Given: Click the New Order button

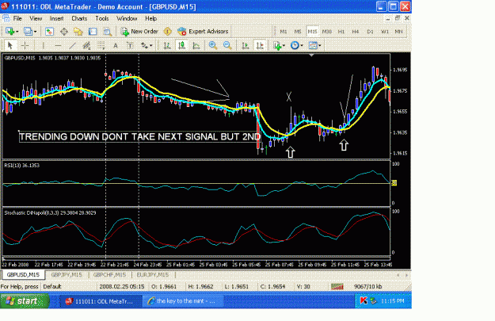Looking at the screenshot, I should pyautogui.click(x=139, y=31).
